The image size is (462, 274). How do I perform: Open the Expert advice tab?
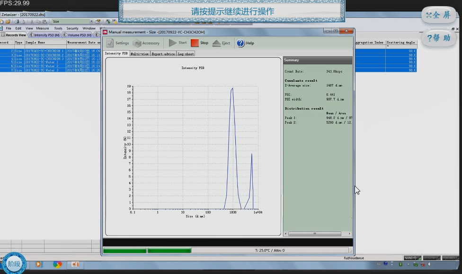[163, 54]
